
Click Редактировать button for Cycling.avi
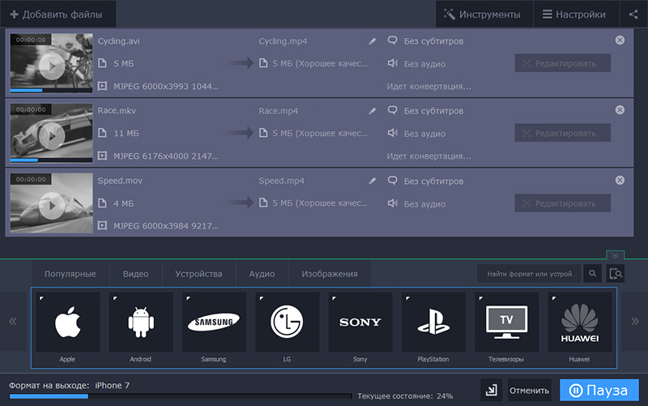pyautogui.click(x=562, y=63)
